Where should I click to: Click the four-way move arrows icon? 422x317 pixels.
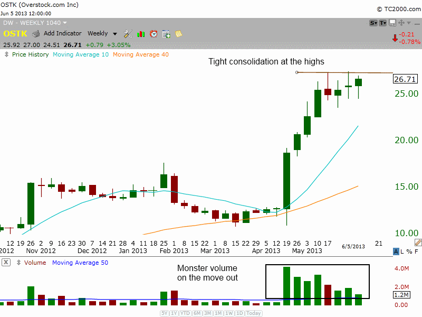coord(401,23)
